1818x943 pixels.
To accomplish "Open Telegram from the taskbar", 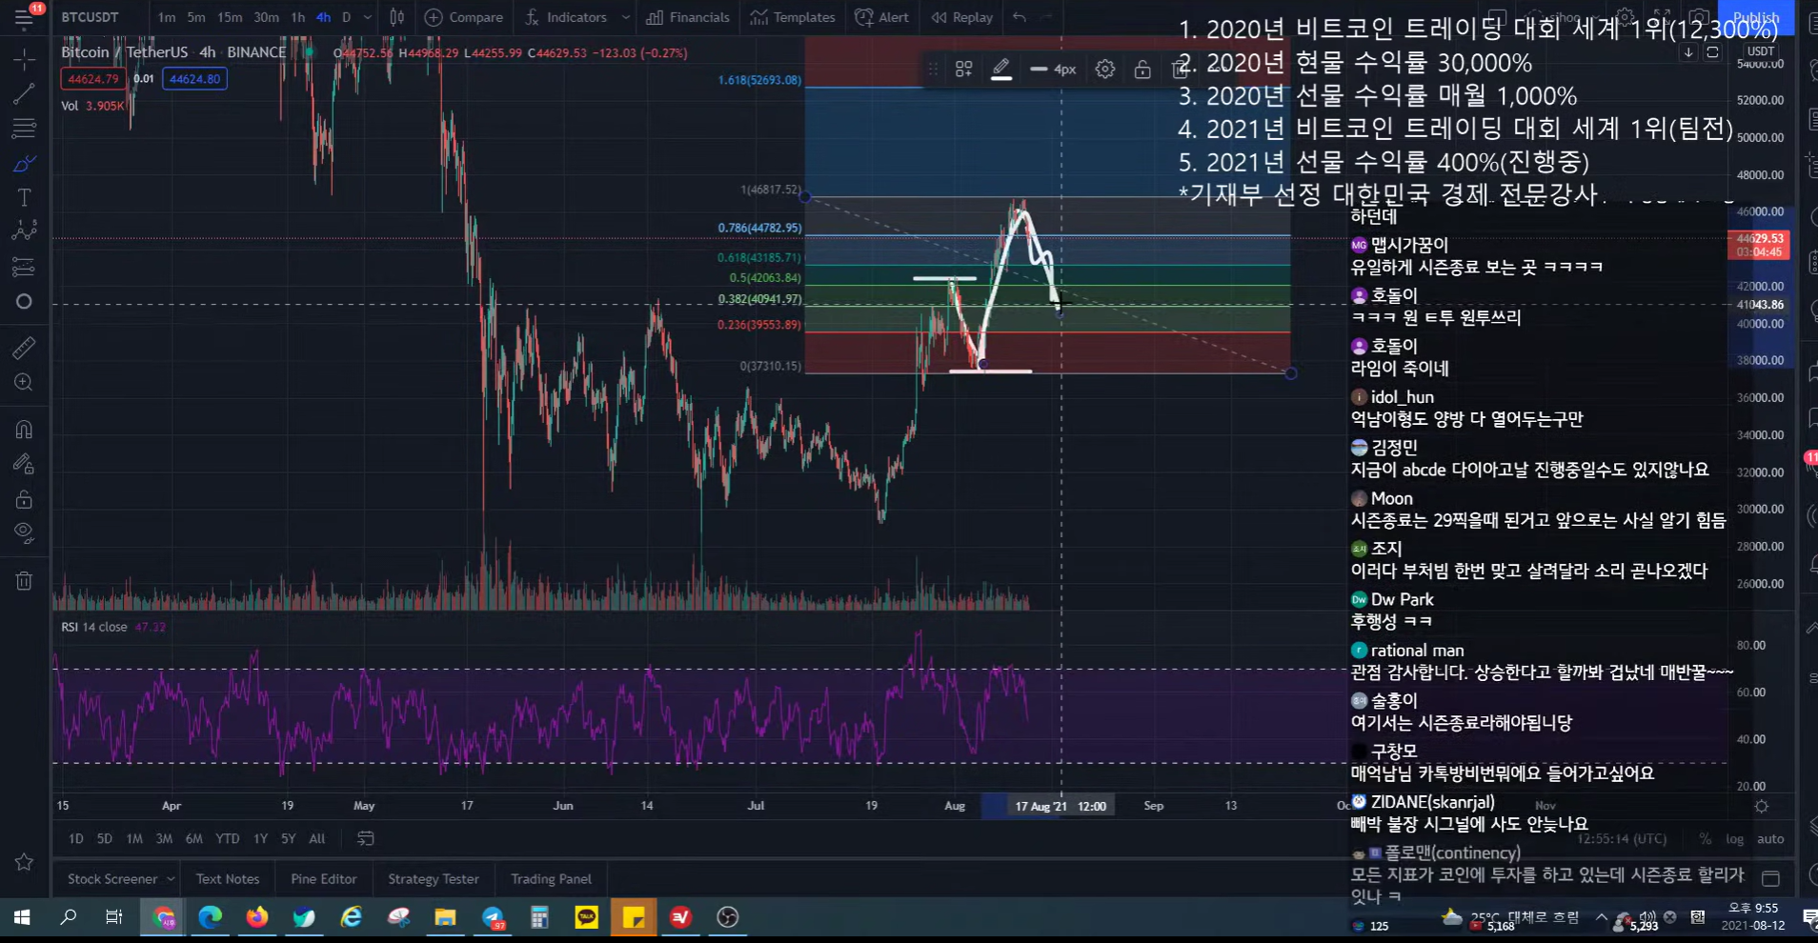I will pos(493,917).
